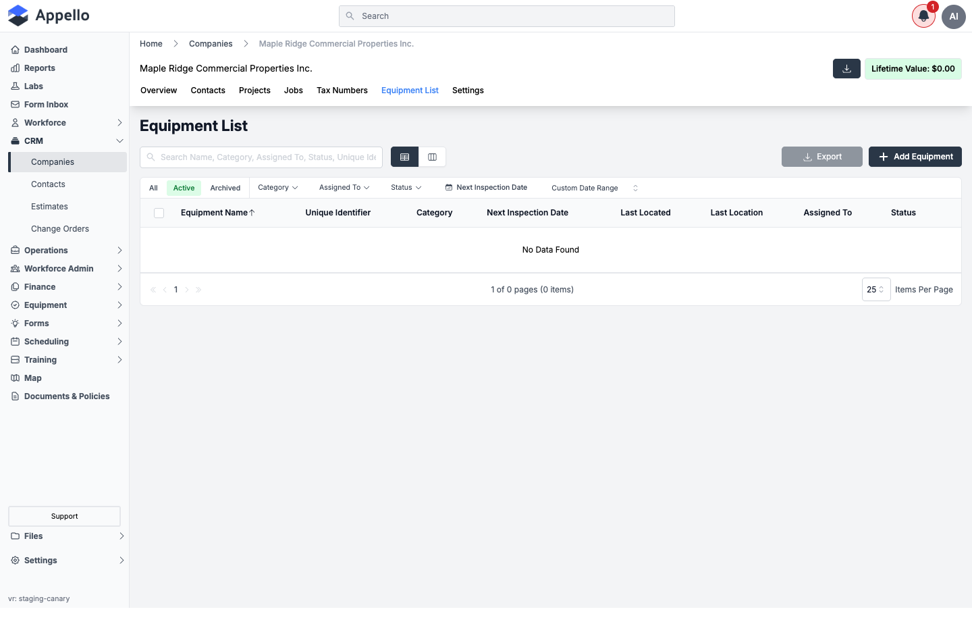The height and width of the screenshot is (620, 972).
Task: Switch to table list view icon
Action: point(404,157)
